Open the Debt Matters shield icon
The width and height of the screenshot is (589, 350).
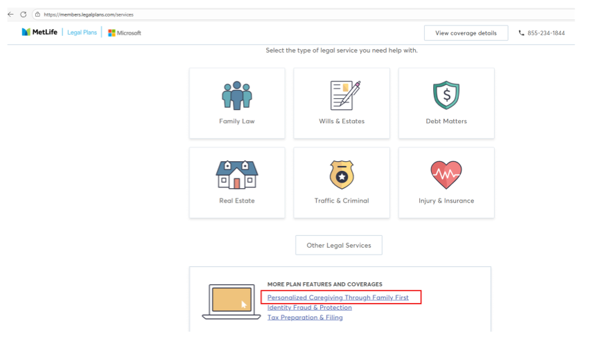tap(446, 95)
